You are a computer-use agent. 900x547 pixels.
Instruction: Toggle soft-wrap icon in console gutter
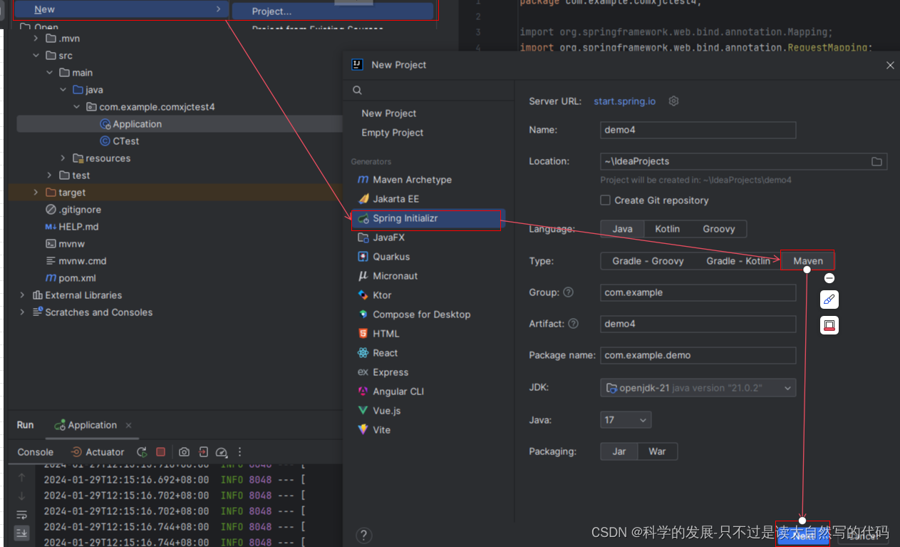click(22, 514)
